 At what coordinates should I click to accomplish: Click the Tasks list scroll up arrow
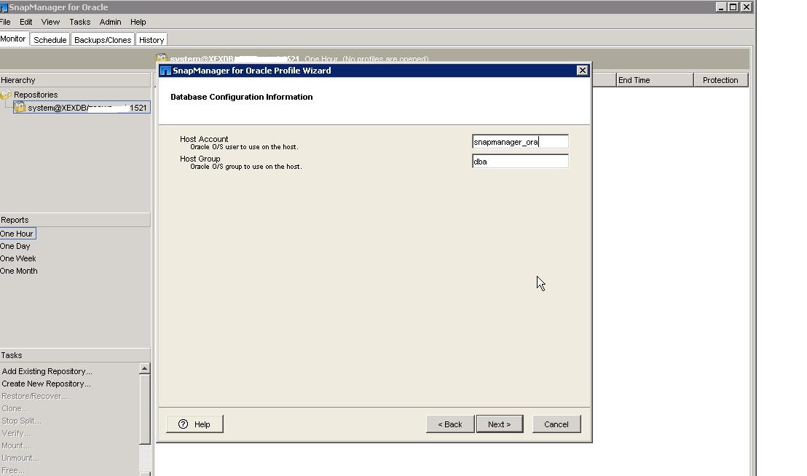tap(145, 368)
